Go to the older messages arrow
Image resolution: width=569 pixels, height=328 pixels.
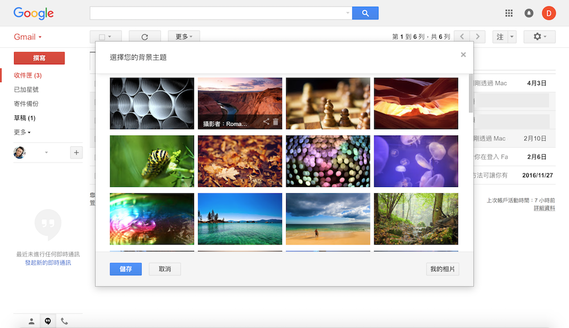pyautogui.click(x=477, y=36)
